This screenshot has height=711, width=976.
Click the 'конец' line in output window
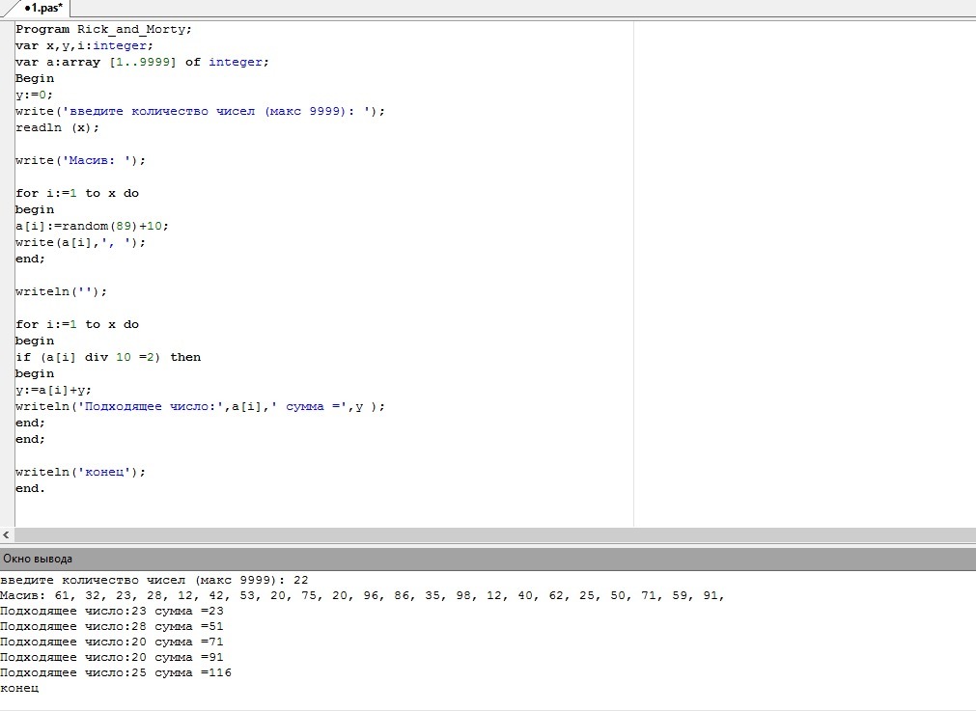(19, 689)
